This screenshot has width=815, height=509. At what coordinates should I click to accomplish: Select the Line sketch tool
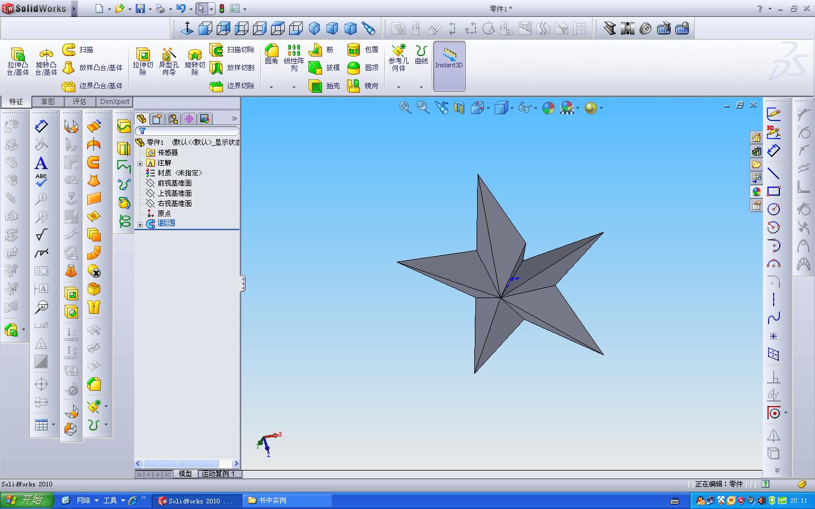774,173
